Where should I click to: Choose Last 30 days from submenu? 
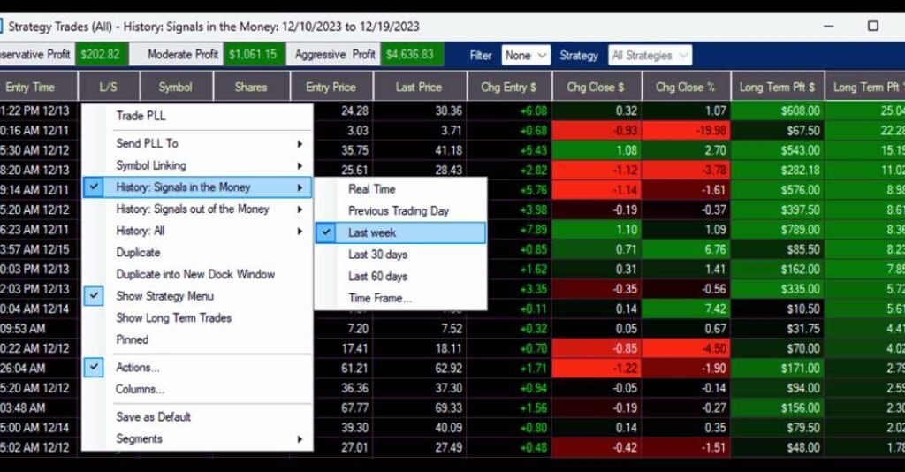377,255
